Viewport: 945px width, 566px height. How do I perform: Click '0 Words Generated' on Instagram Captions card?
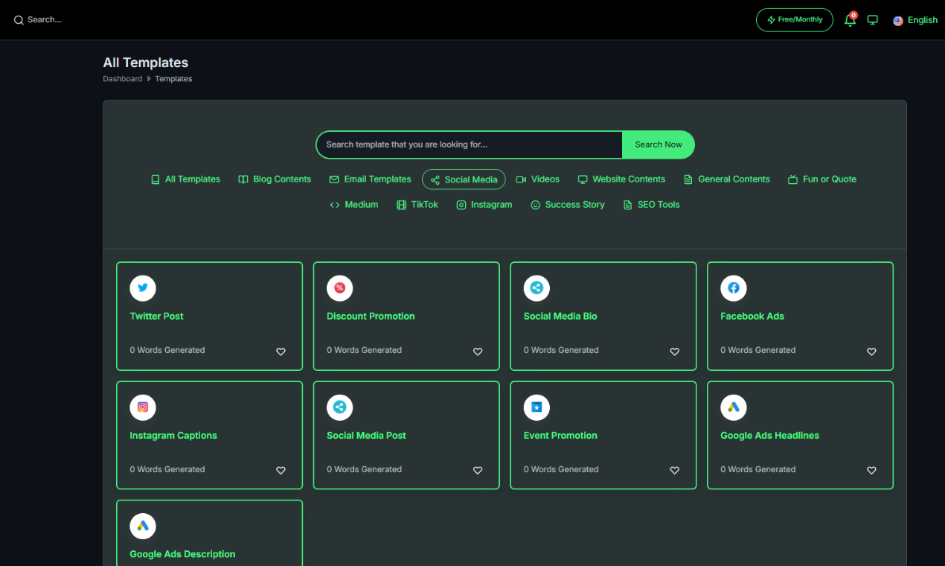click(x=167, y=469)
